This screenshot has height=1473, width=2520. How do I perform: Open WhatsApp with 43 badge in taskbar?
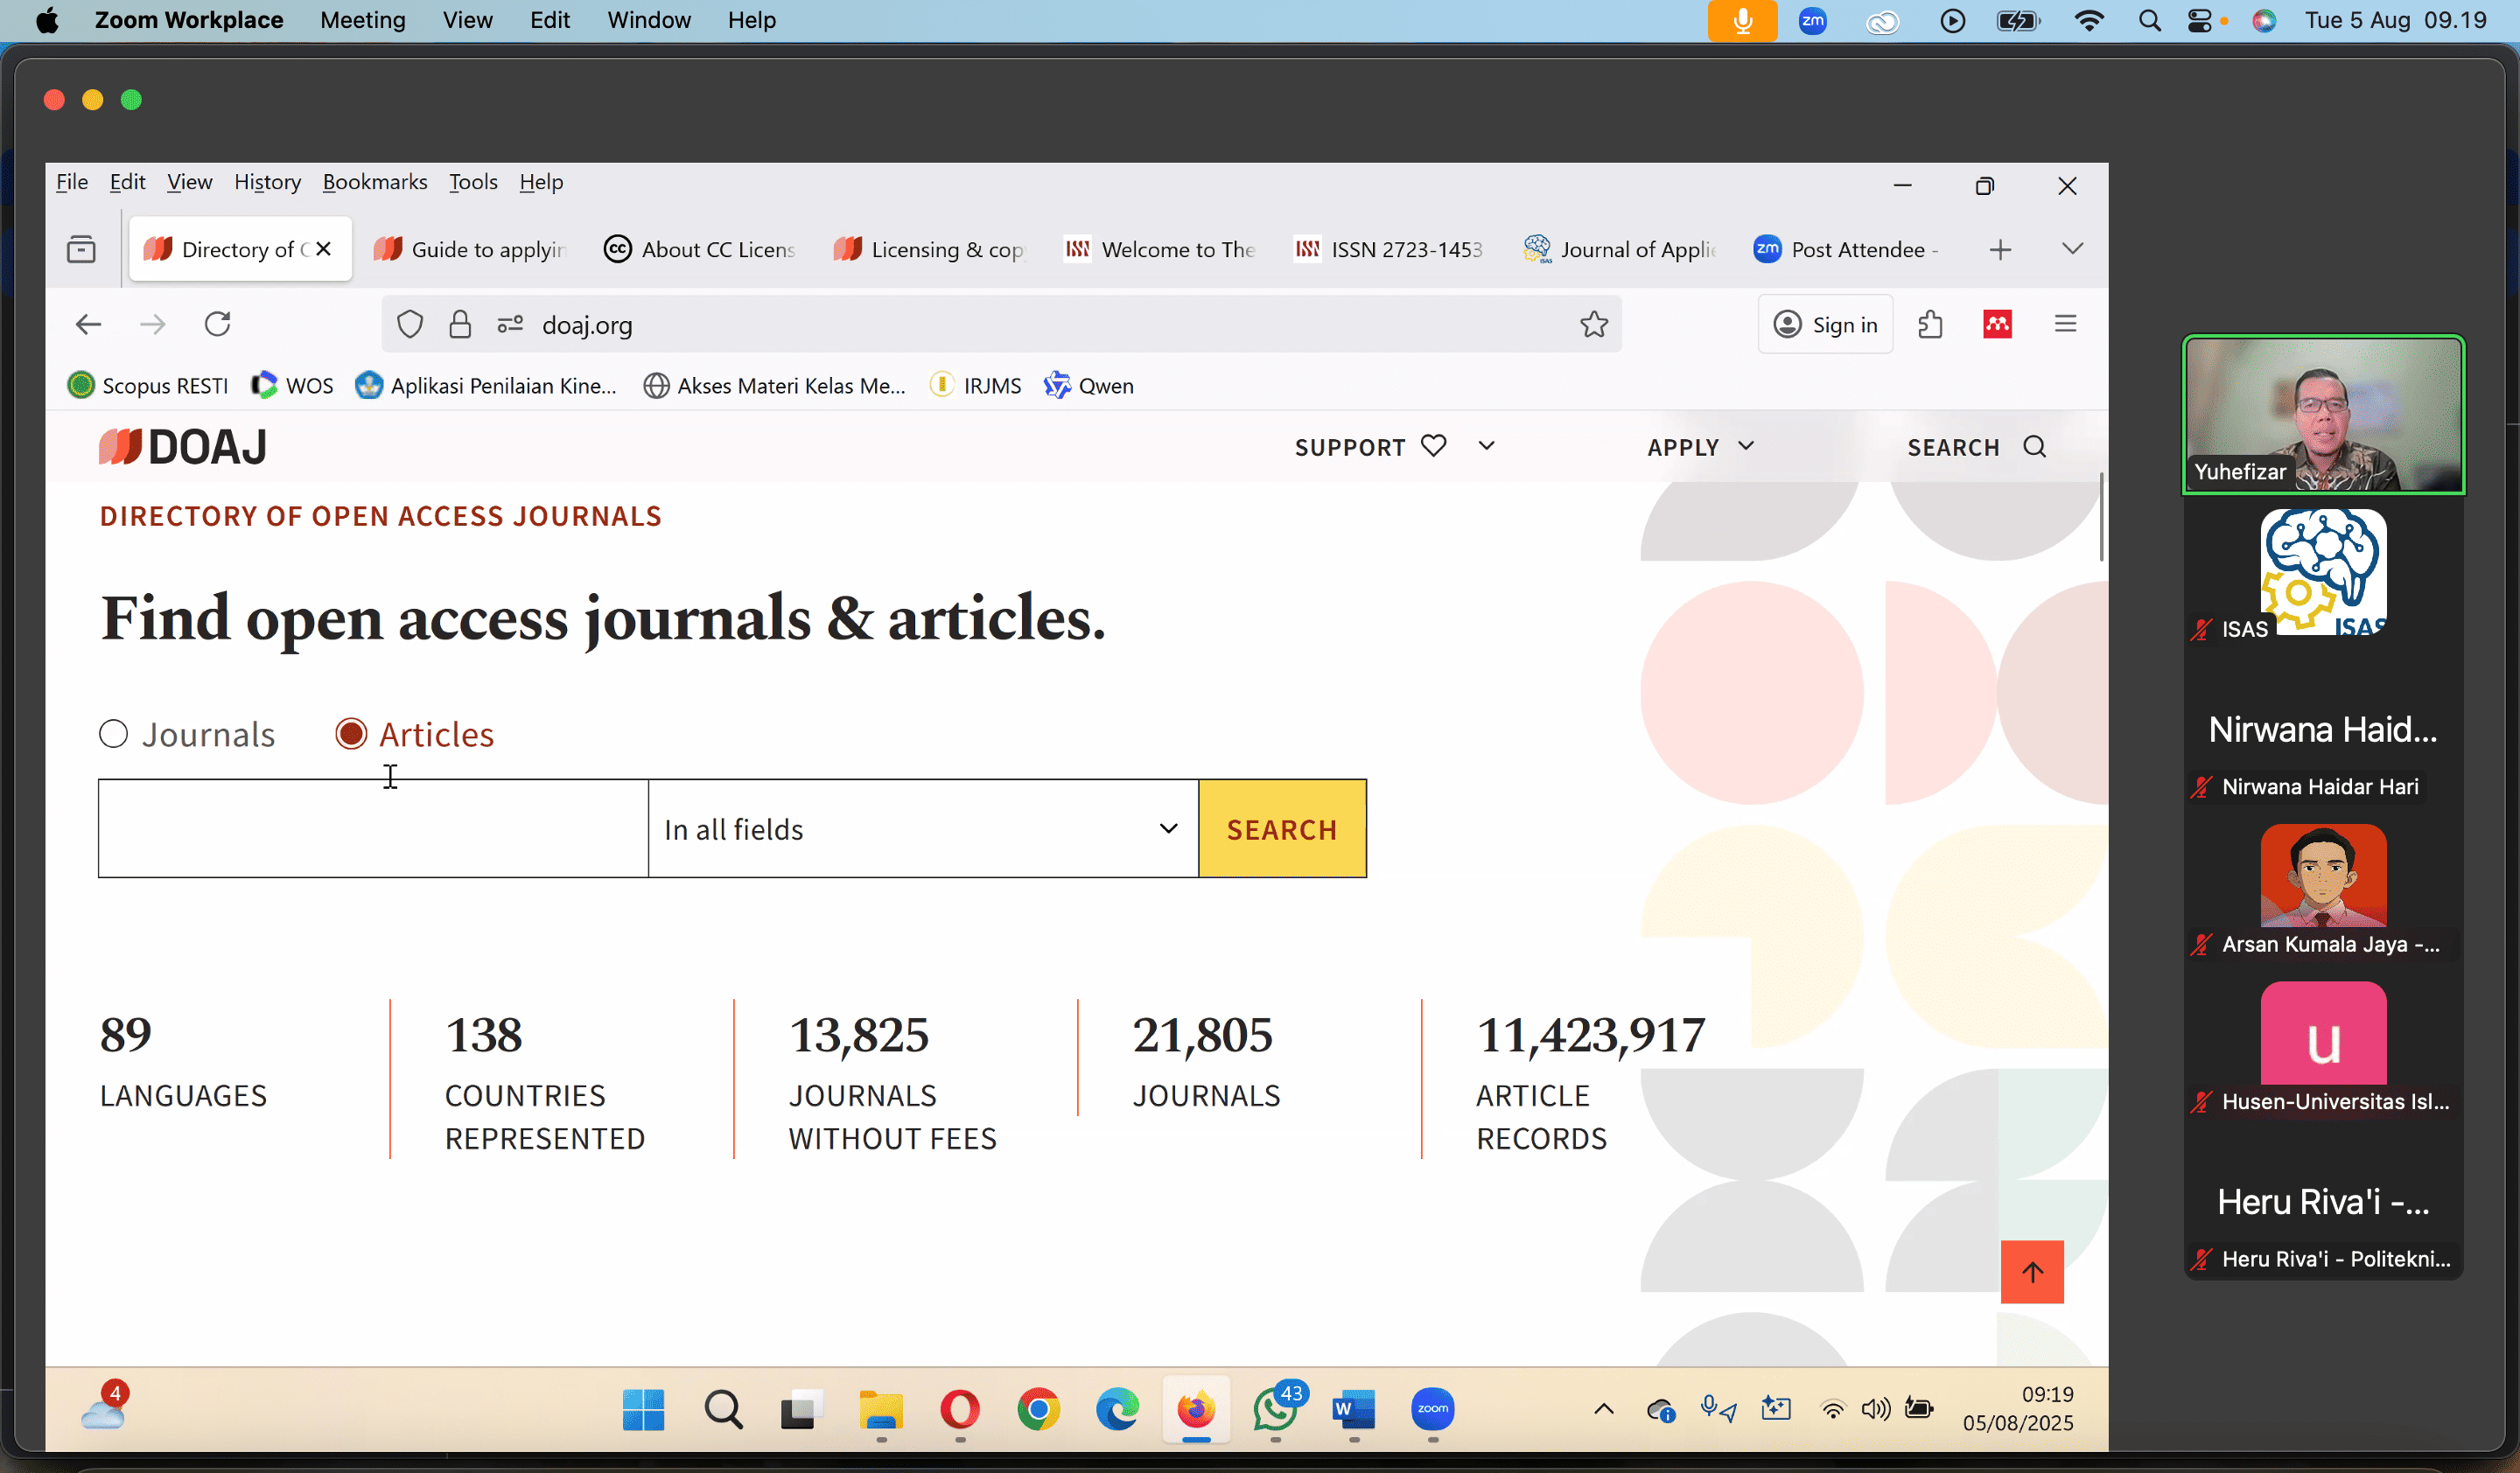point(1276,1410)
